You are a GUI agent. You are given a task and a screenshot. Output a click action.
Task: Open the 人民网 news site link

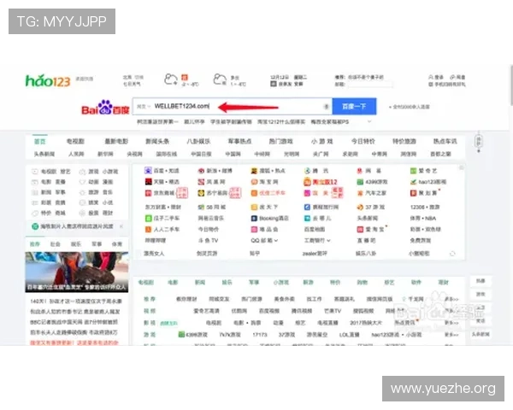(x=76, y=154)
